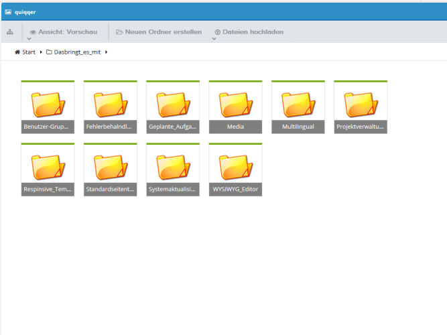Expand the Ansicht: Vorschau view dropdown
Screen dimensions: 447x335
29,40
